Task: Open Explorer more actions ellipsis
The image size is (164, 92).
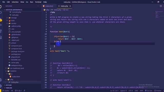Action: pyautogui.click(x=38, y=6)
